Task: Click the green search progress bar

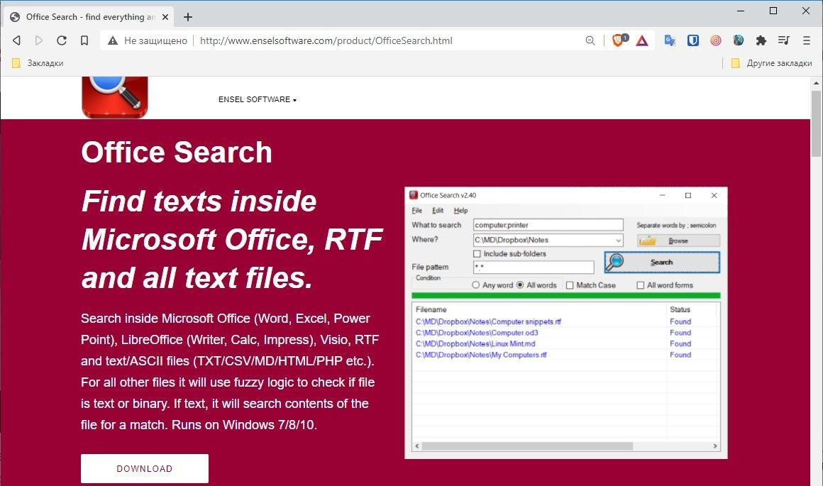Action: 566,296
